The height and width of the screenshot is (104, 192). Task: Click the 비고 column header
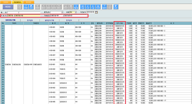(172, 23)
